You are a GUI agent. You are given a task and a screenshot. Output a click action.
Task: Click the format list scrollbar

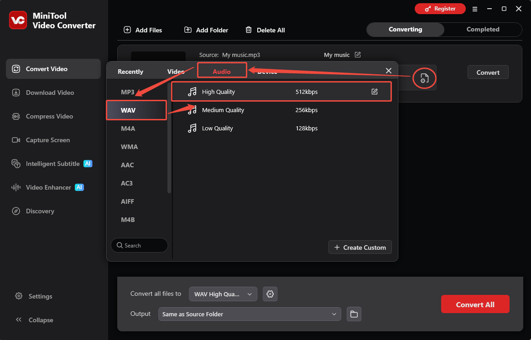point(169,138)
